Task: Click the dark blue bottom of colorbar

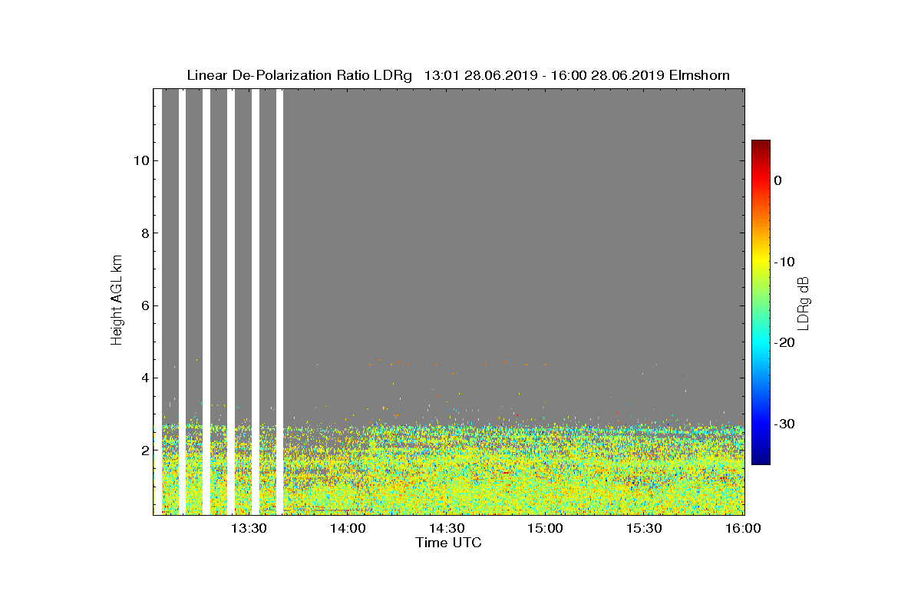Action: coord(761,459)
